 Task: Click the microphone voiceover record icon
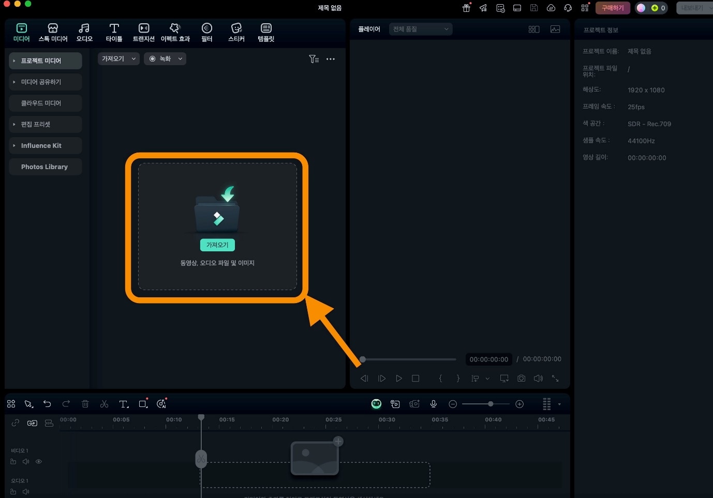pyautogui.click(x=434, y=404)
